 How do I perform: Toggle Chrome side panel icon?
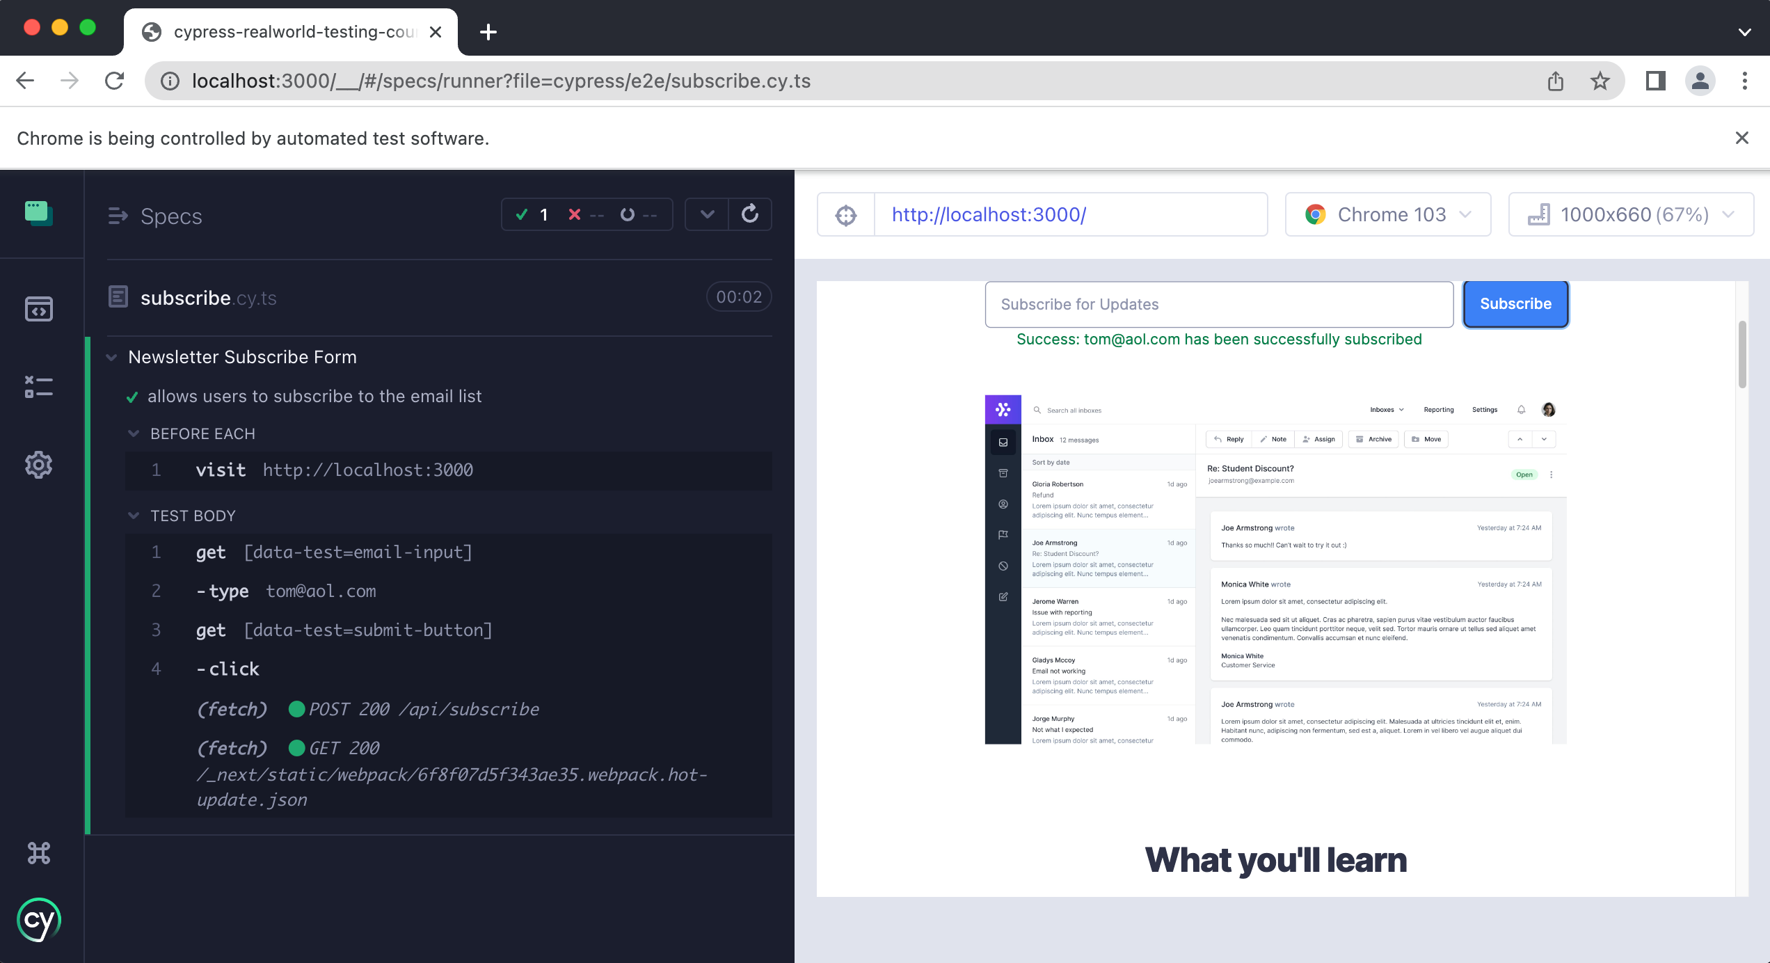[1656, 81]
